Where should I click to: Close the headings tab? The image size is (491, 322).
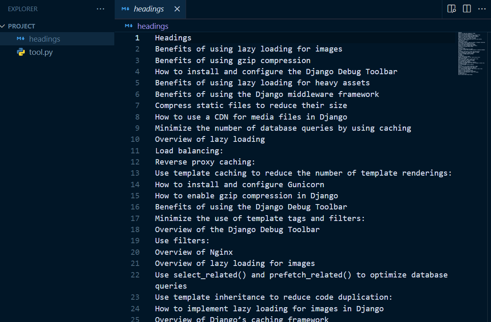(177, 9)
